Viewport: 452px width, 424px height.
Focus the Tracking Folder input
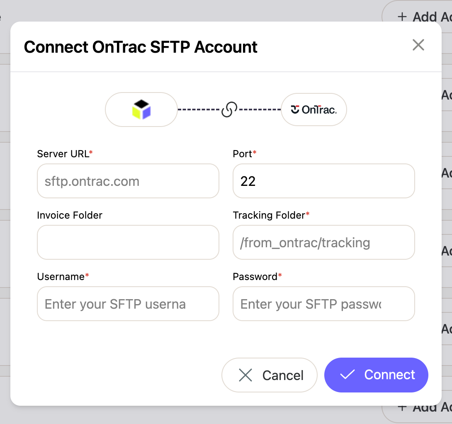coord(323,242)
